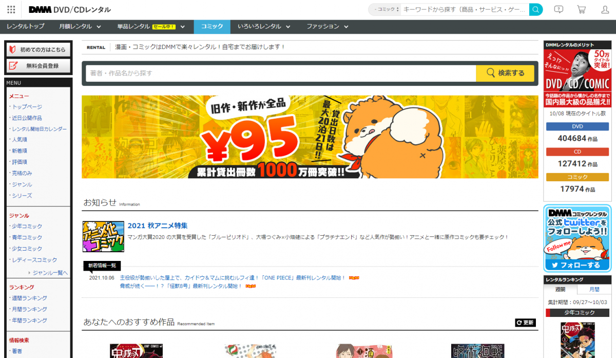Image resolution: width=616 pixels, height=358 pixels.
Task: Open the shopping cart icon
Action: pos(582,10)
